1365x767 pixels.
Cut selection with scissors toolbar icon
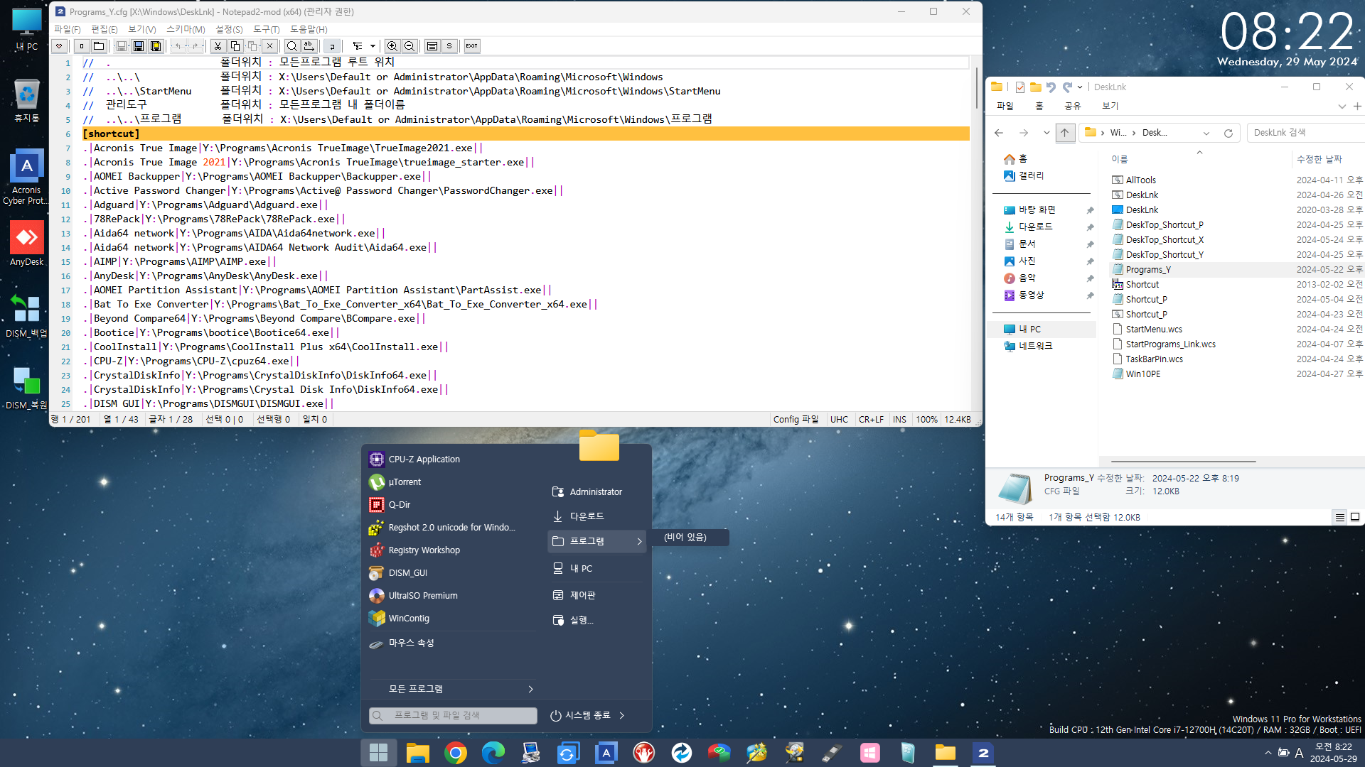click(218, 46)
